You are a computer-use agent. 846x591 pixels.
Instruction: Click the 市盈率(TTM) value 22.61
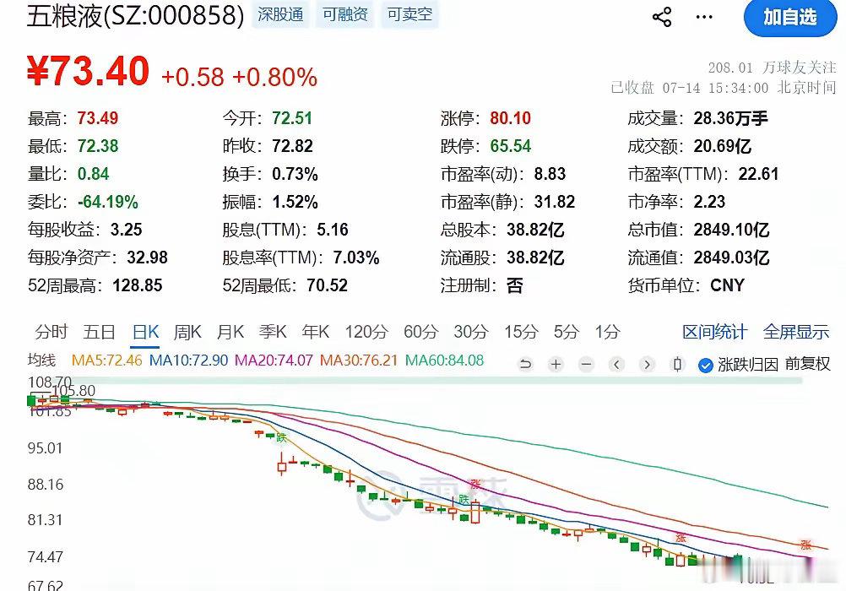coord(758,174)
